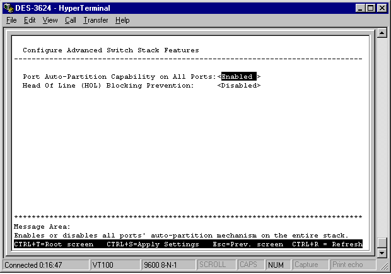Open the Help menu

coord(122,20)
